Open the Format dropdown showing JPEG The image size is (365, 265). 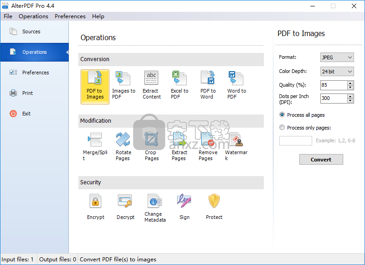(x=337, y=57)
